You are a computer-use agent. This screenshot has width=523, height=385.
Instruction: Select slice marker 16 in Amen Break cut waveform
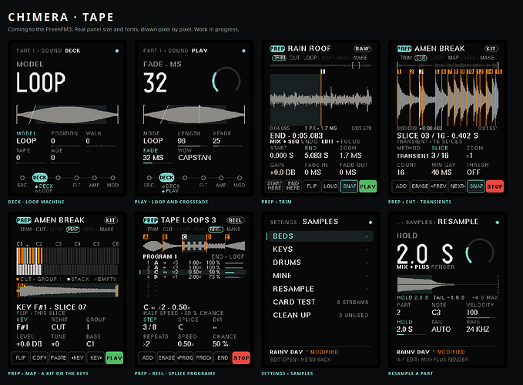498,72
